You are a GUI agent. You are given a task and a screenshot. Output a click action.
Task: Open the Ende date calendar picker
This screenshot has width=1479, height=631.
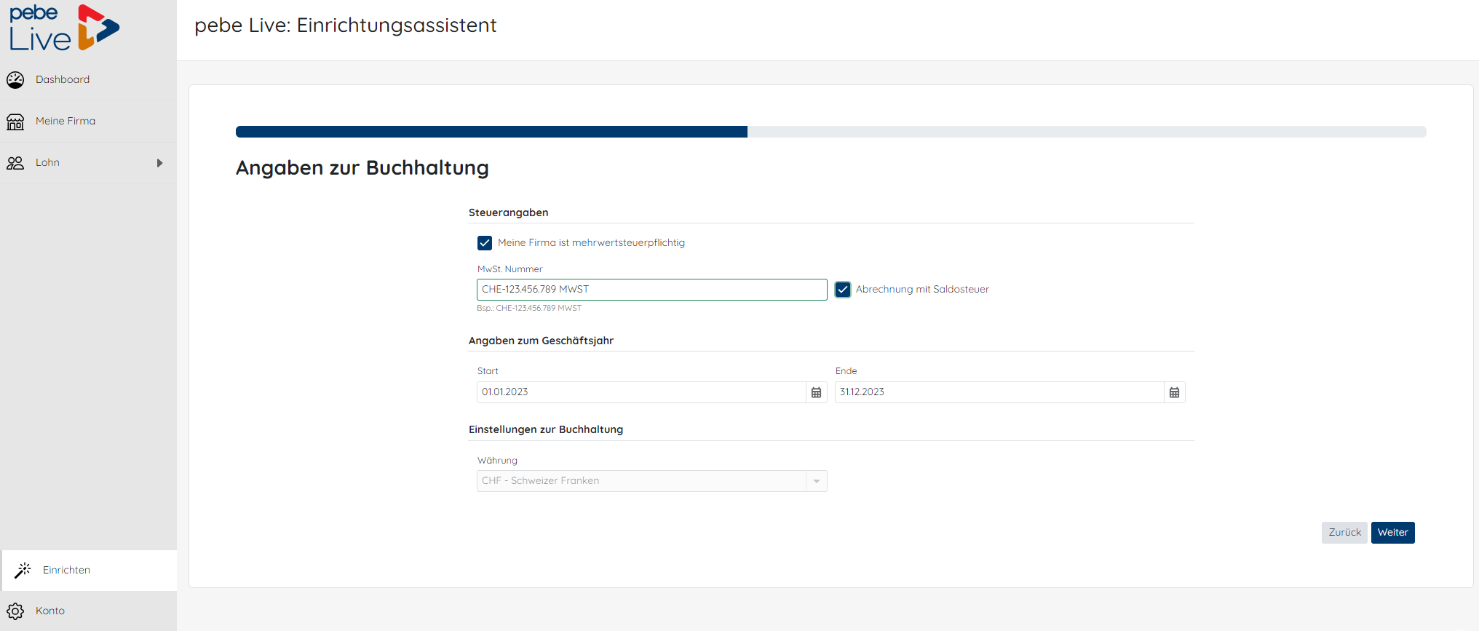point(1174,392)
